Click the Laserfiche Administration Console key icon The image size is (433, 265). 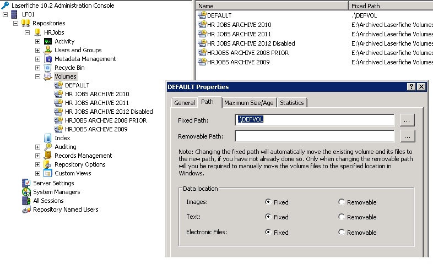[5, 5]
